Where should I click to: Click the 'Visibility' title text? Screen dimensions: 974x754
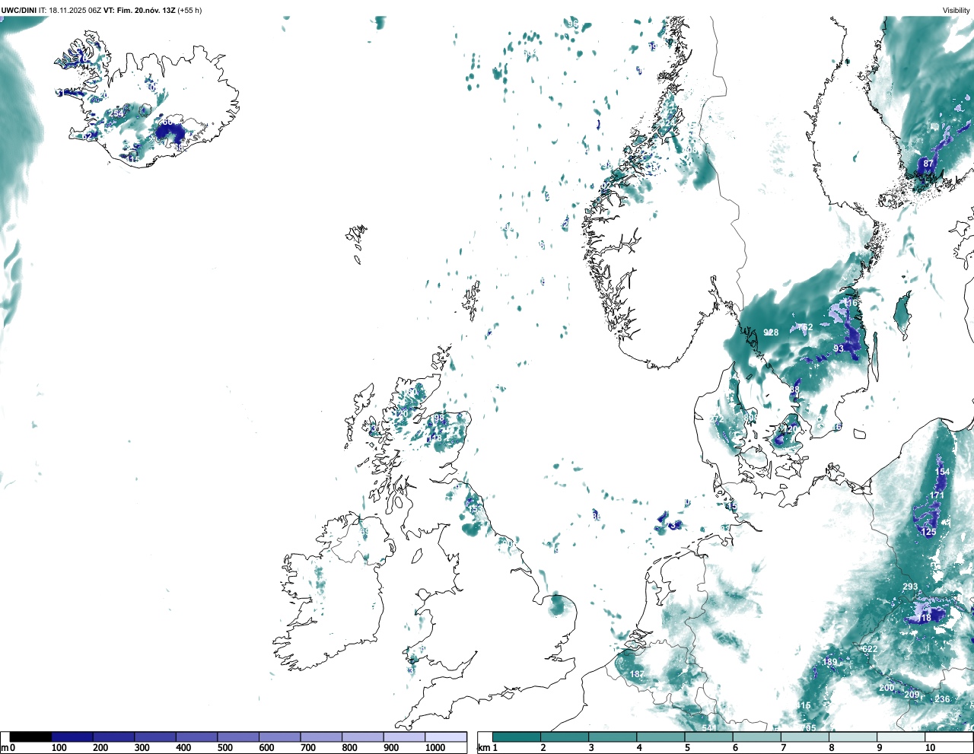click(956, 10)
